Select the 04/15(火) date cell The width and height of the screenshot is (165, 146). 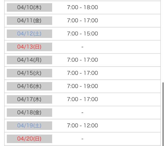30,73
